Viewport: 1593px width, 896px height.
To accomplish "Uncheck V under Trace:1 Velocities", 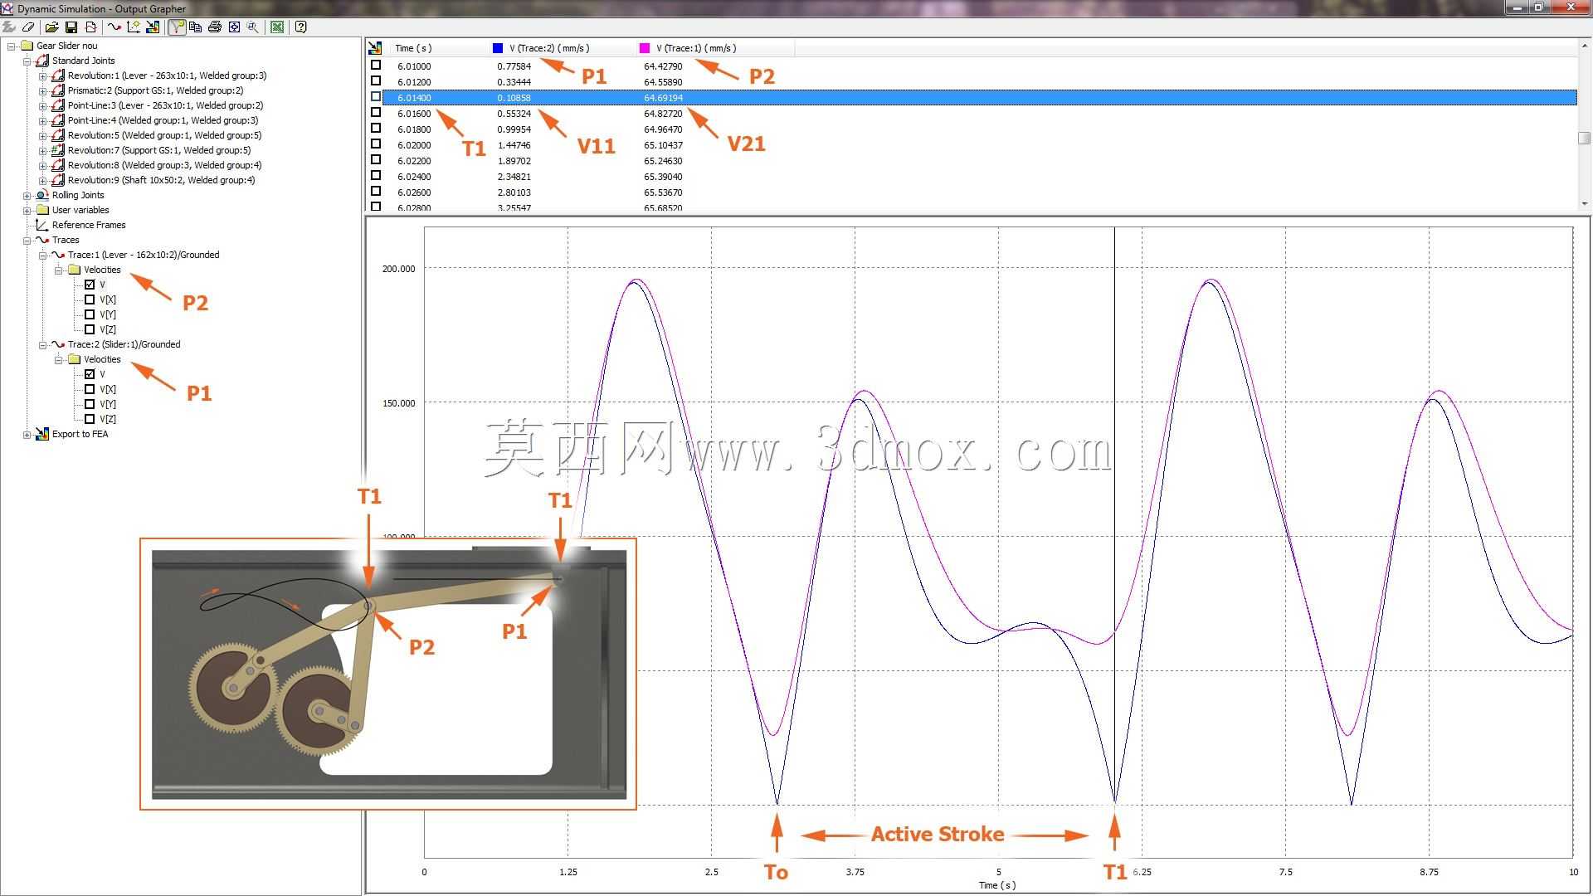I will point(90,285).
